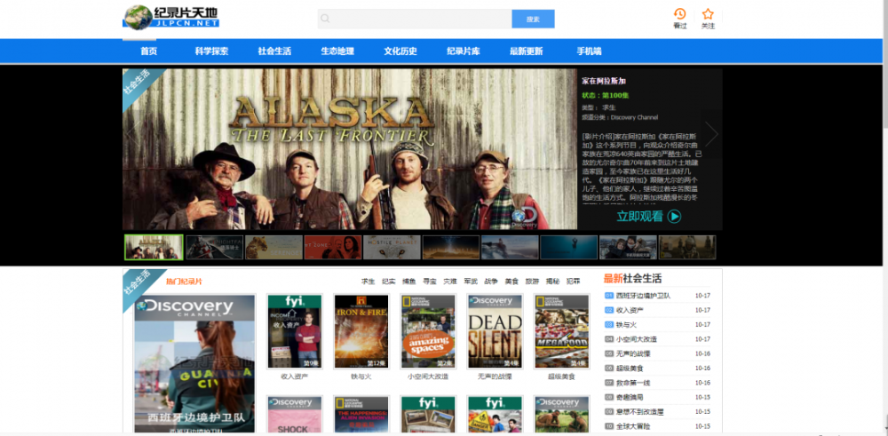Image resolution: width=888 pixels, height=436 pixels.
Task: Show the next carousel slide
Action: pyautogui.click(x=711, y=134)
